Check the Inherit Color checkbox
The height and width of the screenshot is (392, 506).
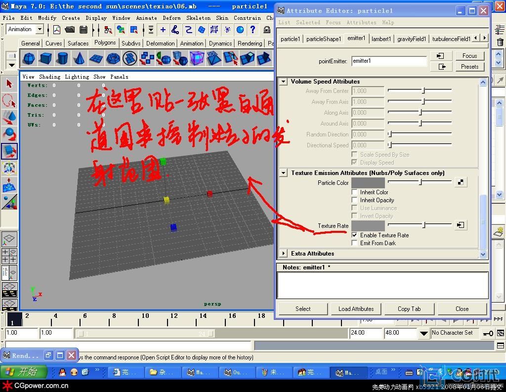[x=354, y=192]
